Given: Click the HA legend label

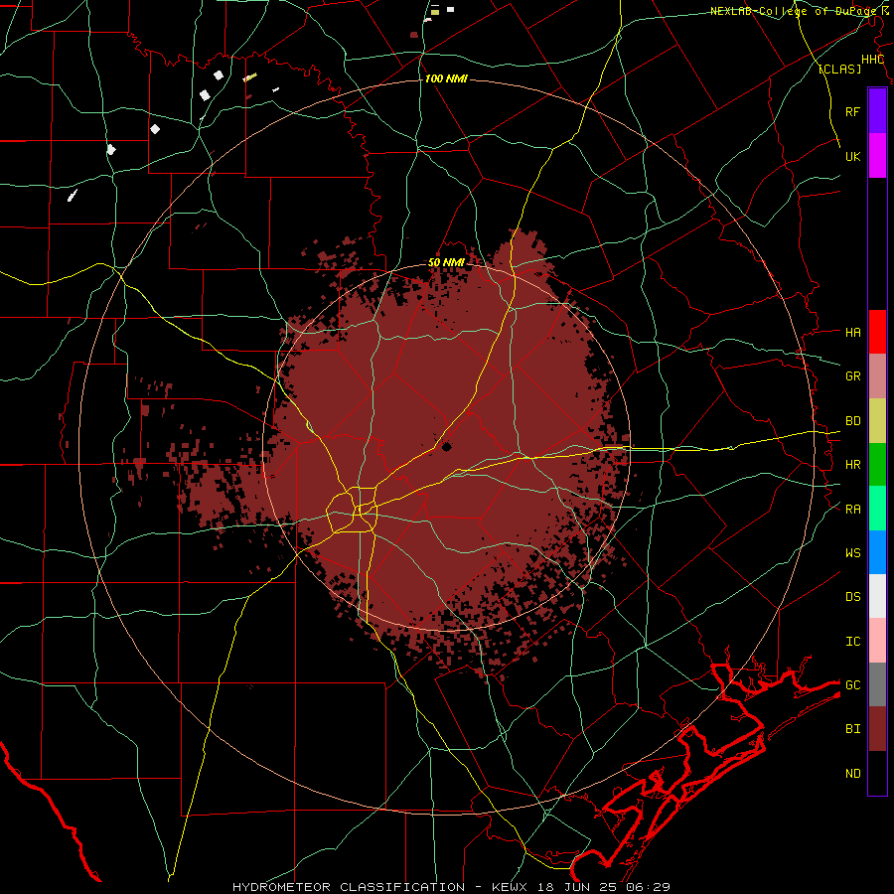Looking at the screenshot, I should tap(853, 333).
